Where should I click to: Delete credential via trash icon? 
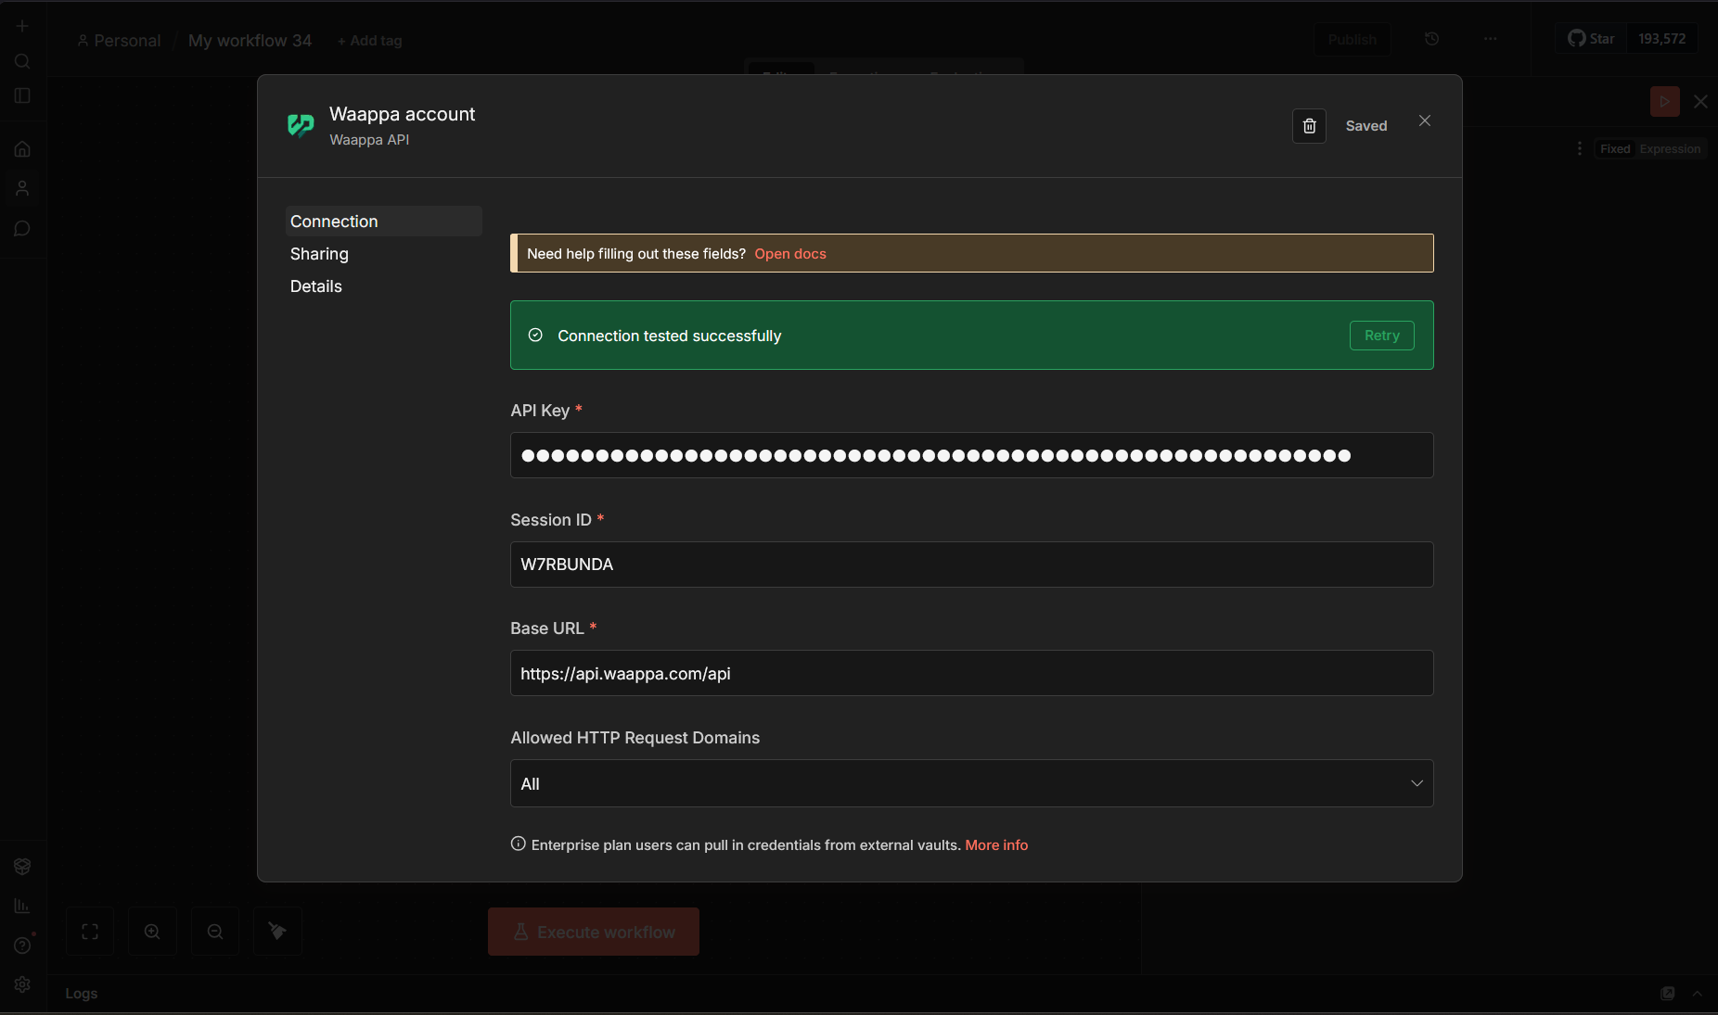tap(1309, 126)
